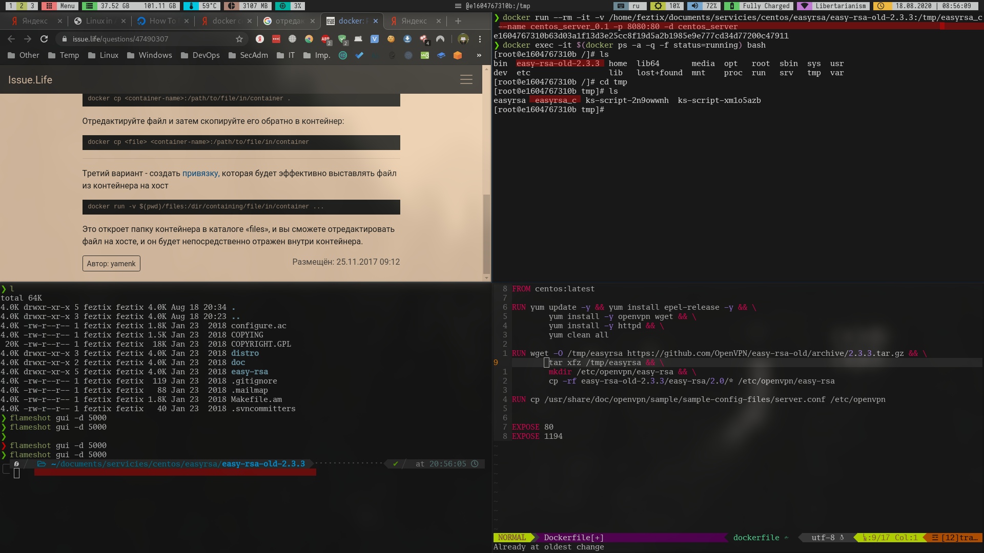The image size is (984, 553).
Task: Click the orange cube bookmark icon
Action: (458, 55)
